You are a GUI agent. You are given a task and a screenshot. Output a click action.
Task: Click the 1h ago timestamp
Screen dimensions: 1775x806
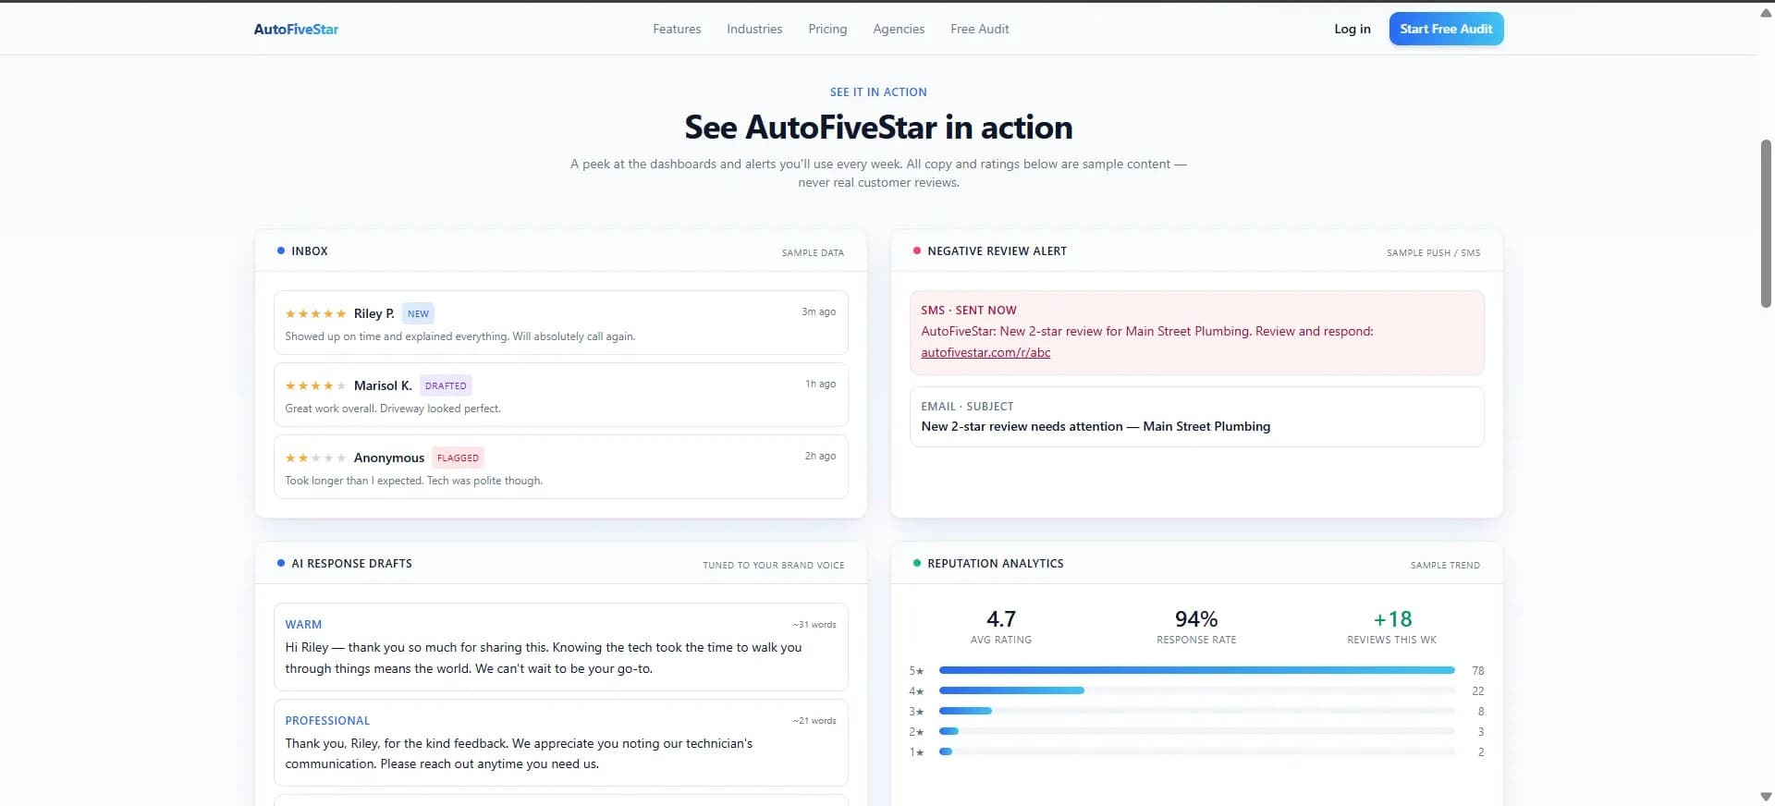[x=820, y=384]
